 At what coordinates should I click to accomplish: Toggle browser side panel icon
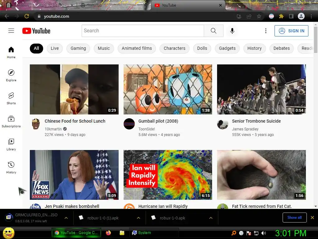291,16
